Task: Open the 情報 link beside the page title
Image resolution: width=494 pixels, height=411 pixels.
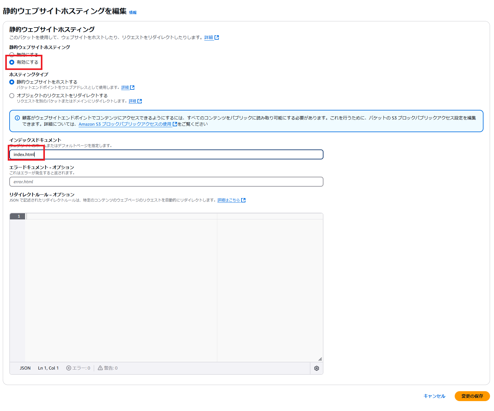Action: tap(133, 13)
